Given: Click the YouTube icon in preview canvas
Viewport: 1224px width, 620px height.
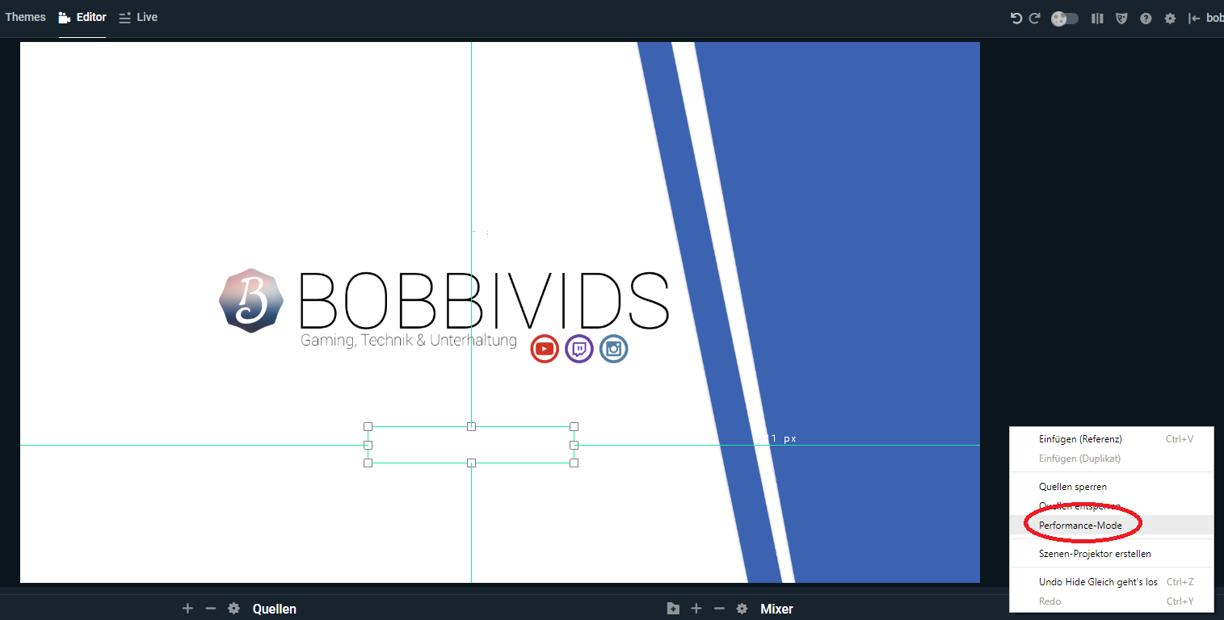Looking at the screenshot, I should (x=545, y=349).
